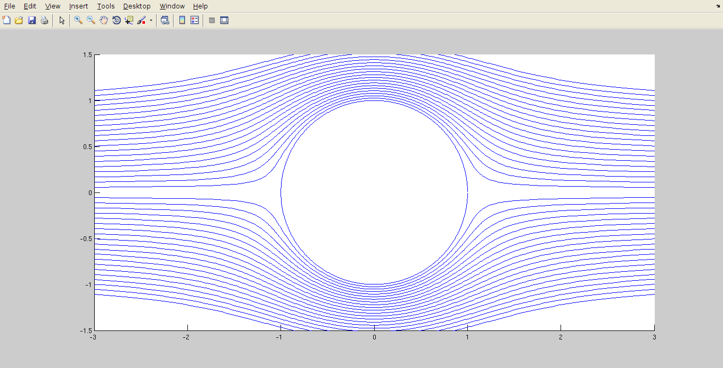The image size is (723, 368).
Task: Select the Zoom Out magnifier tool
Action: pos(91,21)
